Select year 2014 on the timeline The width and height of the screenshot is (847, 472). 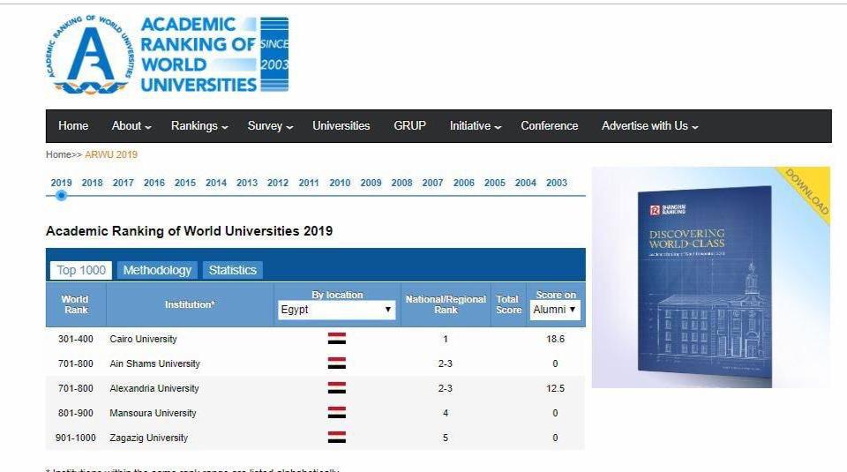216,184
